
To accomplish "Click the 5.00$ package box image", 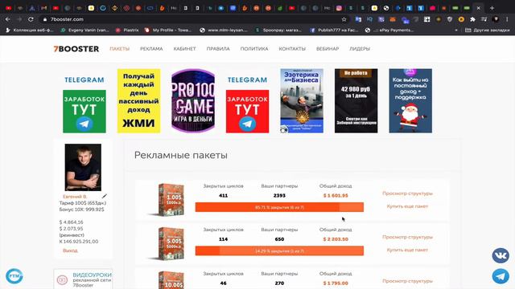I will pyautogui.click(x=171, y=244).
